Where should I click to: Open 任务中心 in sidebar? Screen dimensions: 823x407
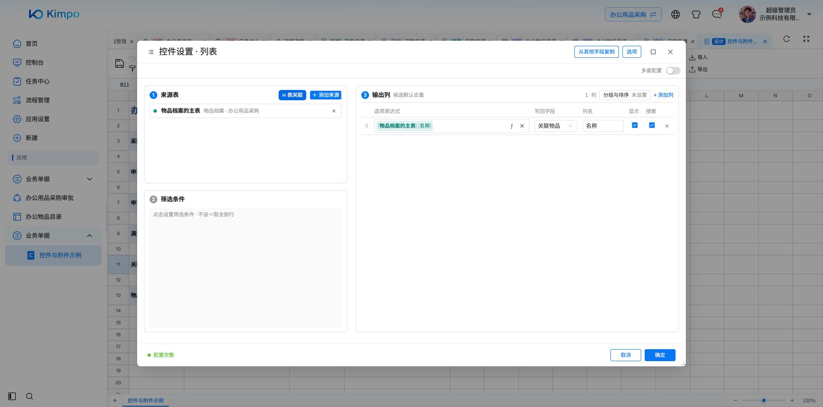[x=38, y=81]
